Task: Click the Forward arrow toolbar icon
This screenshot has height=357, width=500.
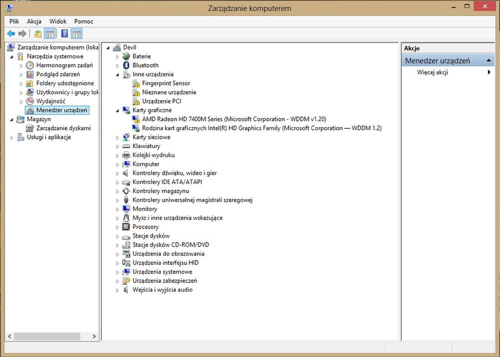Action: (22, 33)
